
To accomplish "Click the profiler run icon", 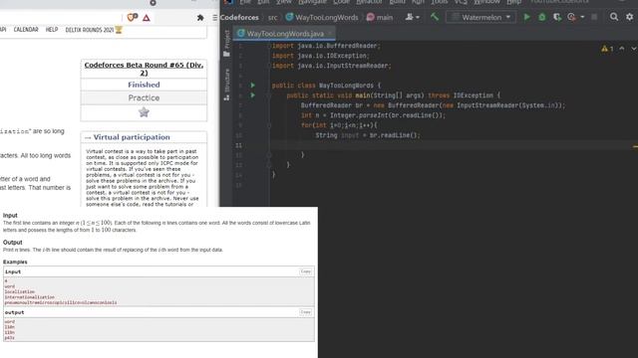I will pos(571,17).
